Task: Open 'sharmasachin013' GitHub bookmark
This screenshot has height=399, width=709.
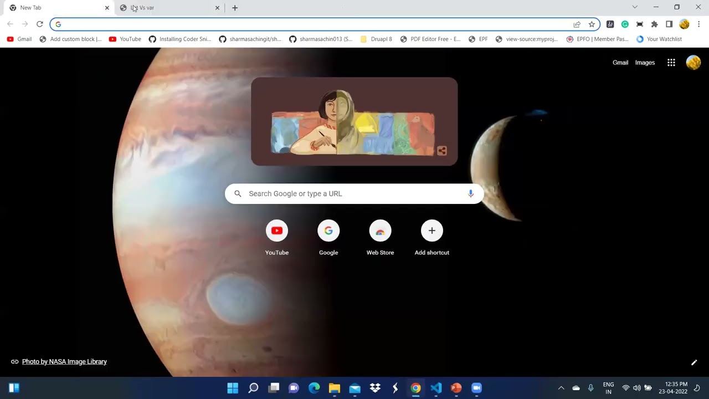Action: point(321,39)
